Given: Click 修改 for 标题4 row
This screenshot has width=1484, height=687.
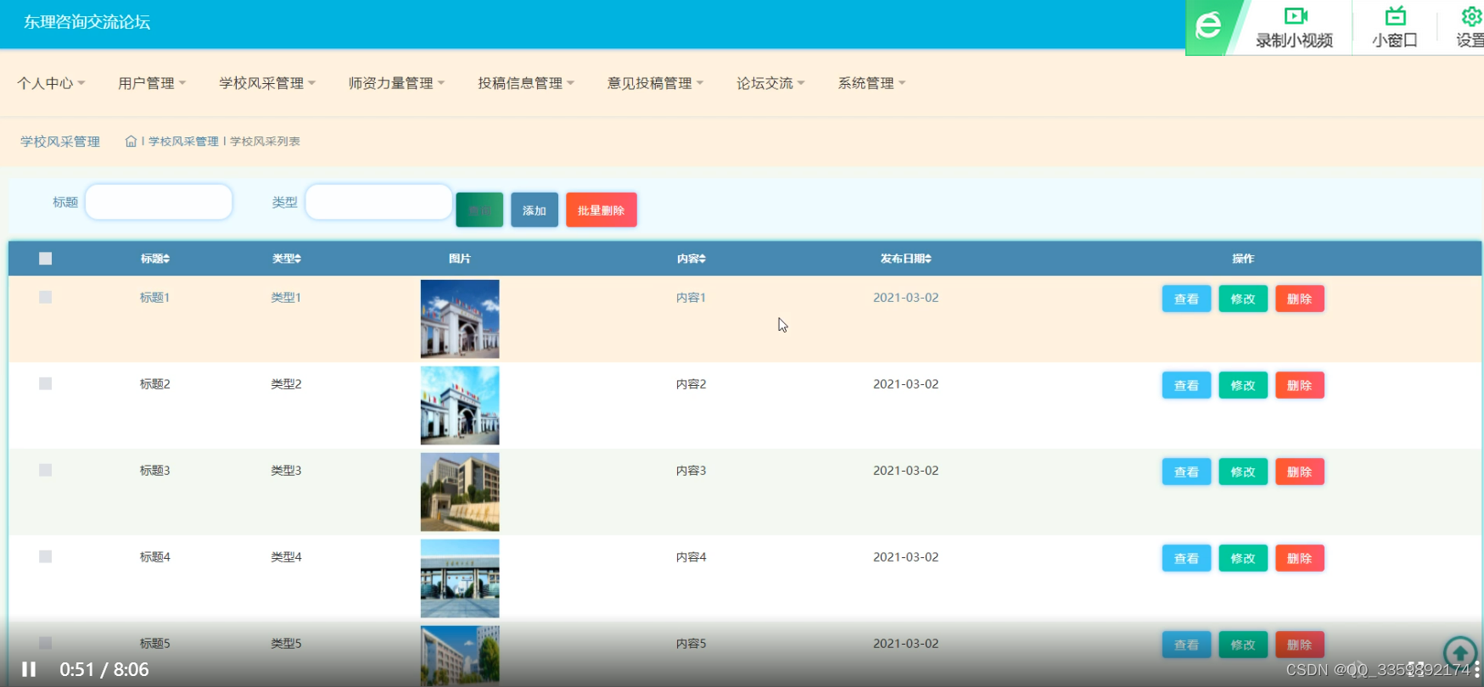Looking at the screenshot, I should tap(1243, 558).
